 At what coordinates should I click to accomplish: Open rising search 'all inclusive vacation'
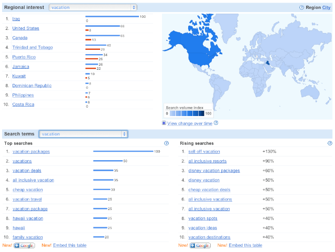(209, 209)
